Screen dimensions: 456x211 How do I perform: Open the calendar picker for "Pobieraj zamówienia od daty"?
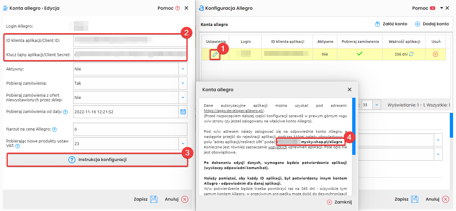183,111
